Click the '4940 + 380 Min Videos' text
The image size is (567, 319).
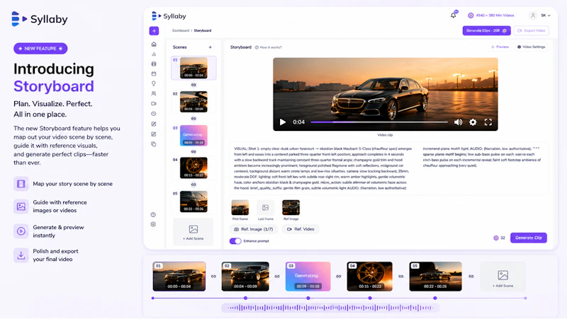(x=495, y=16)
